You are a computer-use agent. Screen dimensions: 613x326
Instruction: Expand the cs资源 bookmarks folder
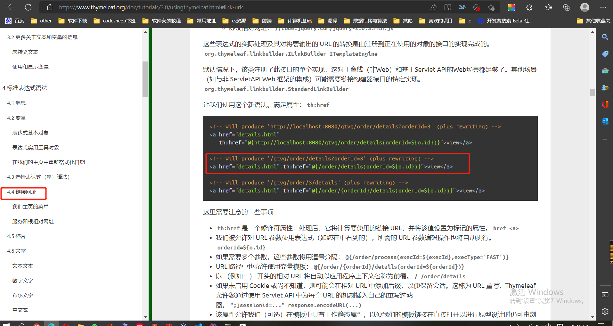click(234, 21)
